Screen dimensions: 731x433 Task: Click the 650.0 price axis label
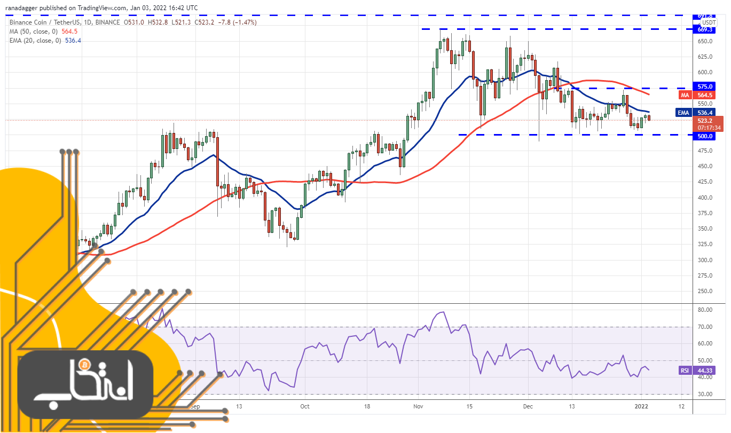click(x=705, y=41)
